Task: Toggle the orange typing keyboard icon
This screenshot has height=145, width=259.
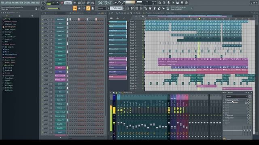Action: [75, 8]
